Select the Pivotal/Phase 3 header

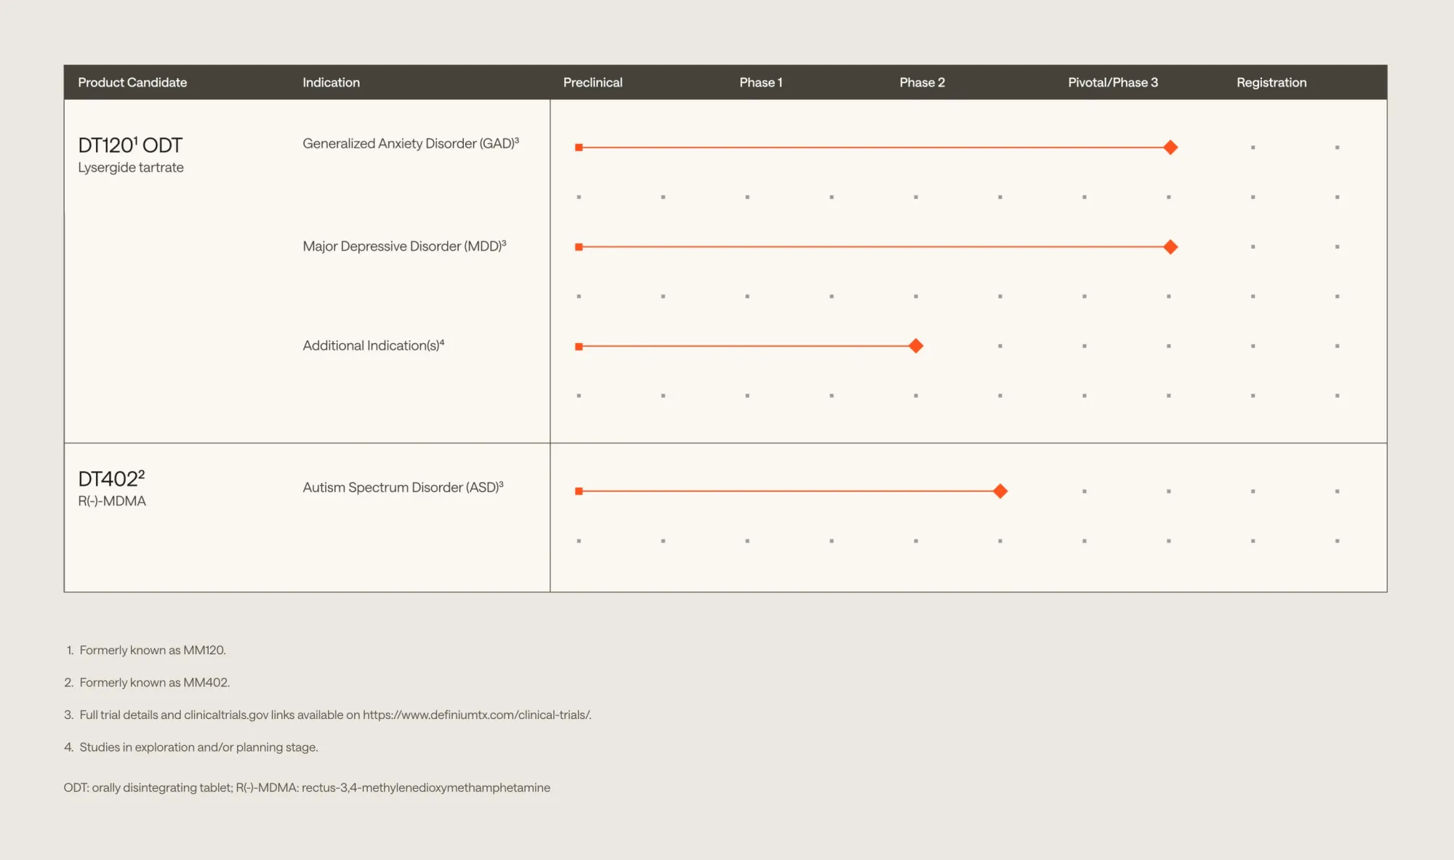pyautogui.click(x=1112, y=83)
